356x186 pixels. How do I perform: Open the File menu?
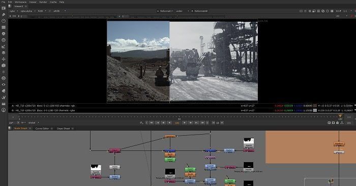[3, 2]
